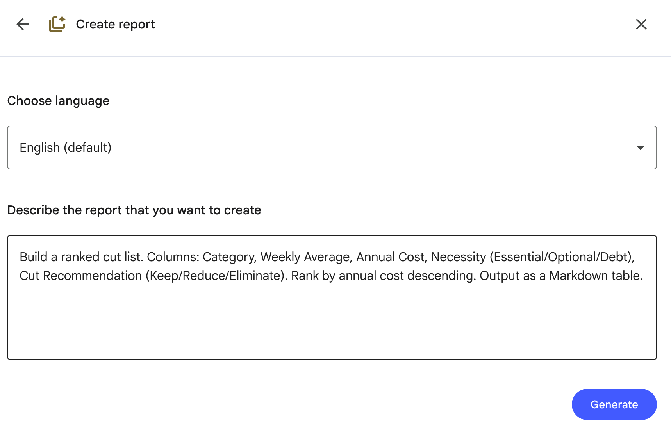
Task: Click 'Rank by annual cost descending' sentence
Action: [x=382, y=276]
